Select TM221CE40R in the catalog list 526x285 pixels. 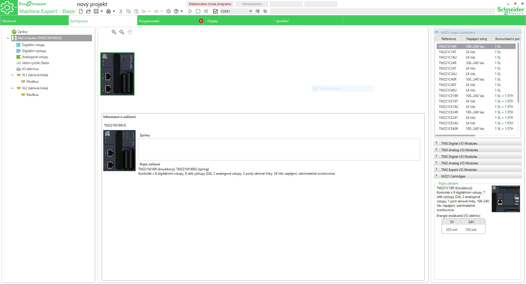pyautogui.click(x=476, y=129)
